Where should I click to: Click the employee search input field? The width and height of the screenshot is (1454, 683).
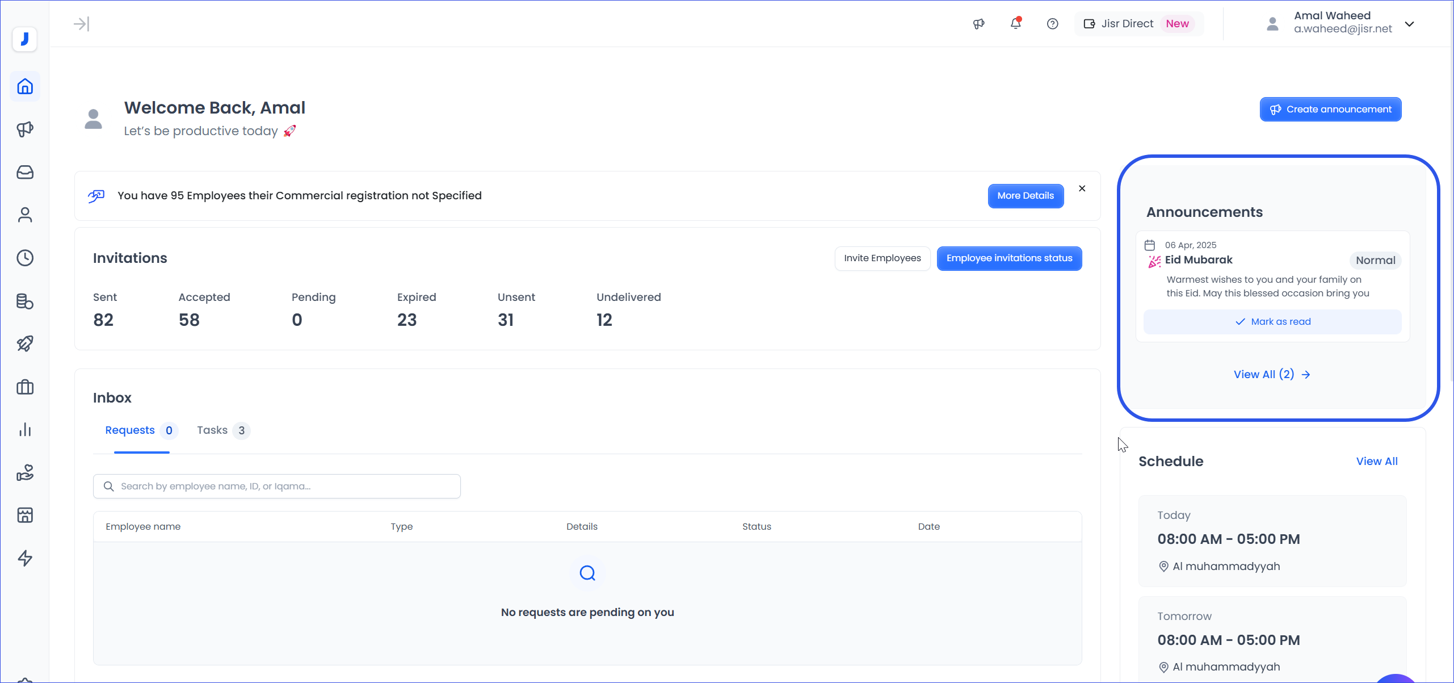point(277,487)
